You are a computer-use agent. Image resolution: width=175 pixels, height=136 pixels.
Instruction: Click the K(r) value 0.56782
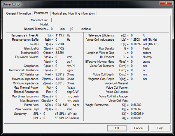pyautogui.click(x=136, y=105)
